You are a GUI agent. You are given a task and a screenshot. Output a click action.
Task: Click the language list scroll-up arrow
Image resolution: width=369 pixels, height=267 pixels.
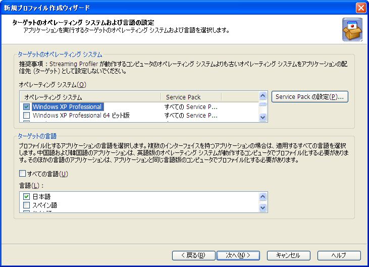point(262,196)
